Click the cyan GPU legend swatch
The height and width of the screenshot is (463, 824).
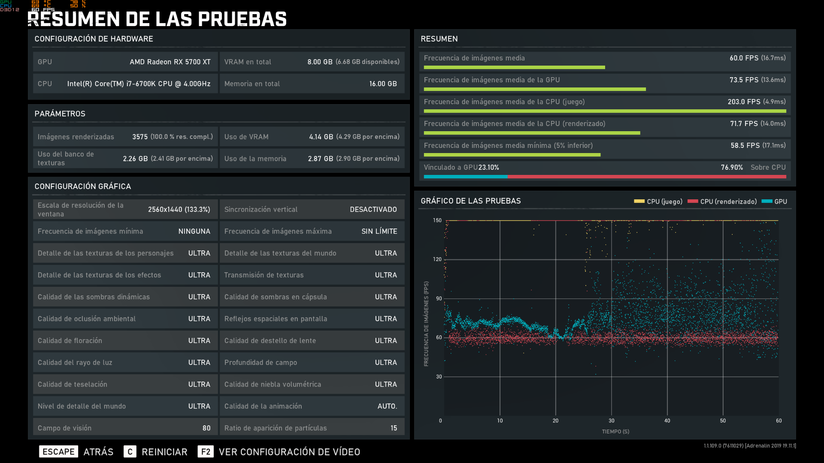[x=766, y=201]
